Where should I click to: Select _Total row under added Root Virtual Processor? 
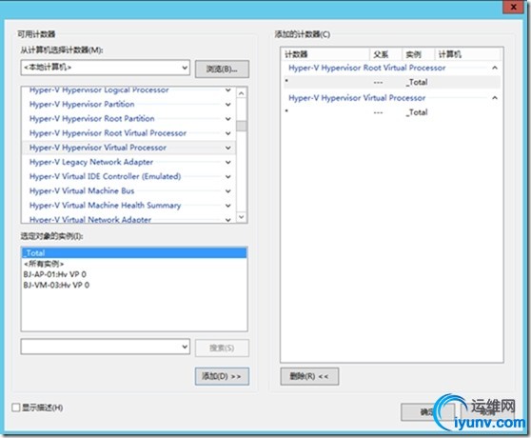click(391, 82)
